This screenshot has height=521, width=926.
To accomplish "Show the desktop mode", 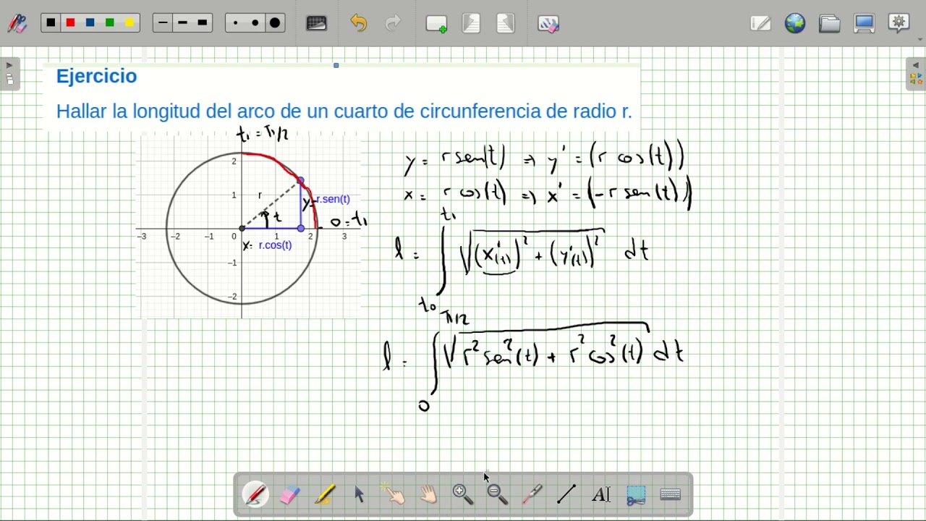I will (865, 24).
